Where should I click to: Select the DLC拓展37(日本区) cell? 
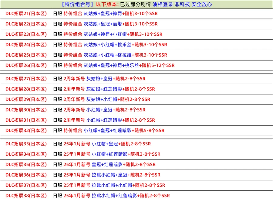pyautogui.click(x=26, y=185)
